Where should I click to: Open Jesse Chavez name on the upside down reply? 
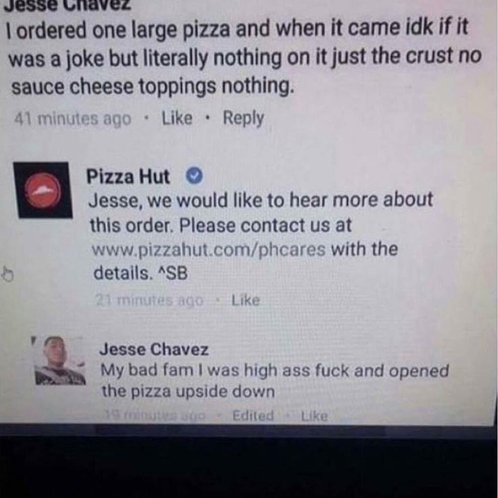(154, 349)
